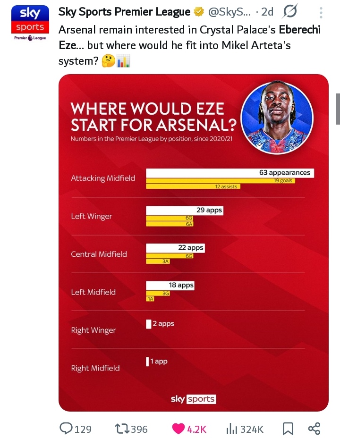This screenshot has width=340, height=438.
Task: Select the Left Winger 29 apps bar
Action: (x=184, y=211)
